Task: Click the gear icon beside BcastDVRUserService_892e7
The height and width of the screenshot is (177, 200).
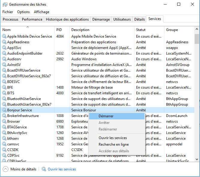Action: point(4,76)
